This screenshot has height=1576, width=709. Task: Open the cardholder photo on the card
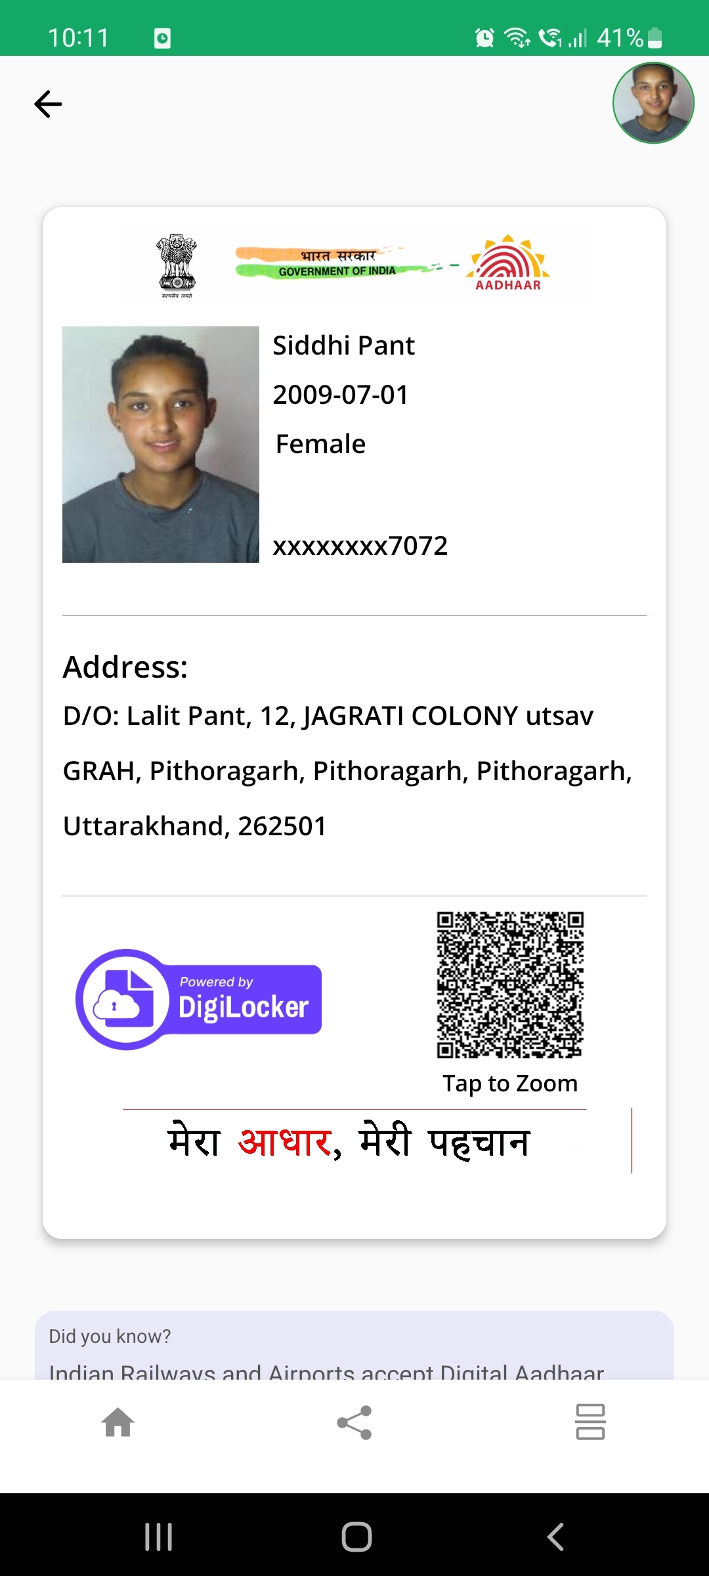tap(161, 445)
